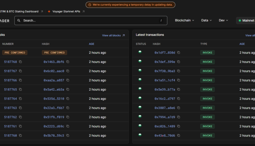
Task: Copy hash 0x1463…0bf6 with copy icon
Action: pos(68,62)
